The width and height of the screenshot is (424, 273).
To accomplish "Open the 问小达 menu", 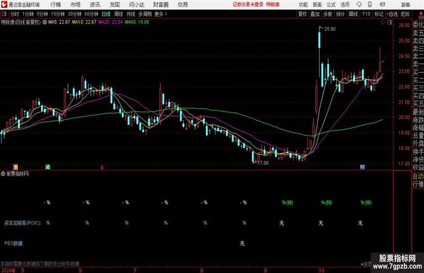I will coord(136,4).
